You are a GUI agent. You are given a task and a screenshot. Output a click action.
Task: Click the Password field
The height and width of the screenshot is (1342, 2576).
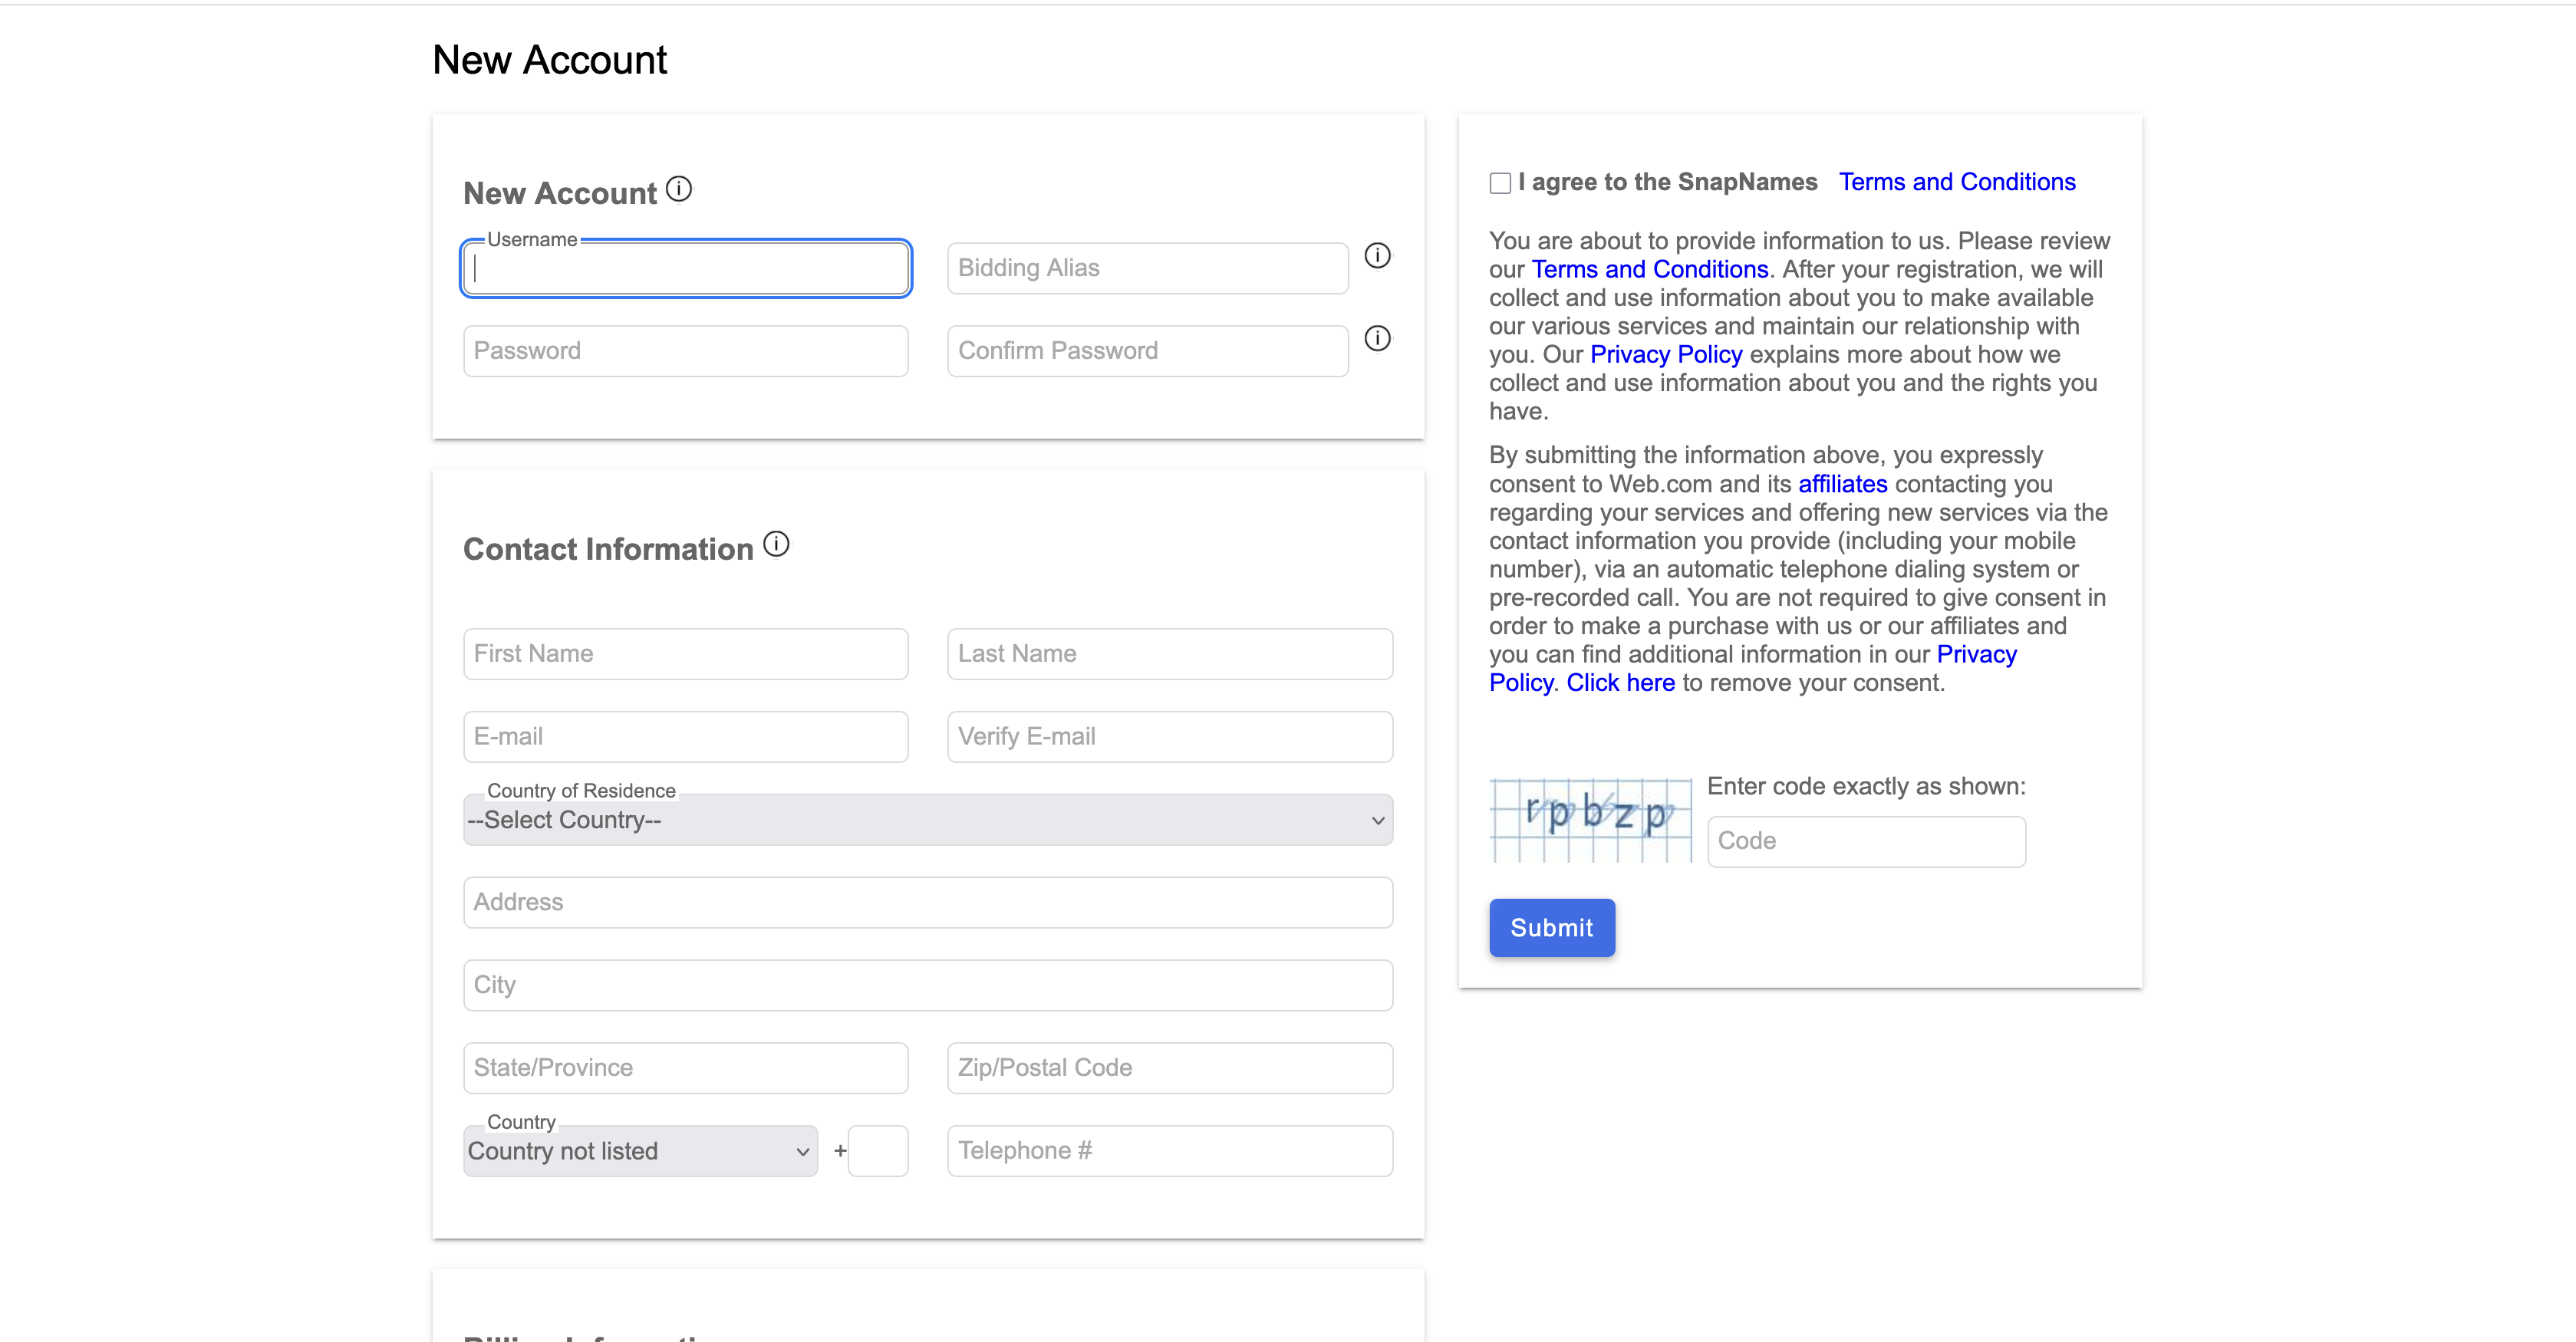point(686,351)
